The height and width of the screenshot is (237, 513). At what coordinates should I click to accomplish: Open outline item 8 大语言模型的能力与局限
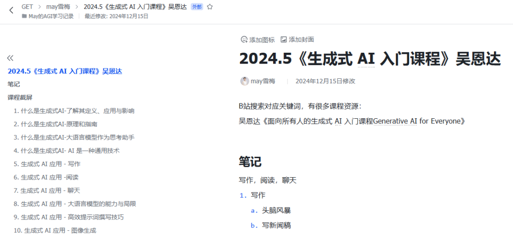coord(75,204)
